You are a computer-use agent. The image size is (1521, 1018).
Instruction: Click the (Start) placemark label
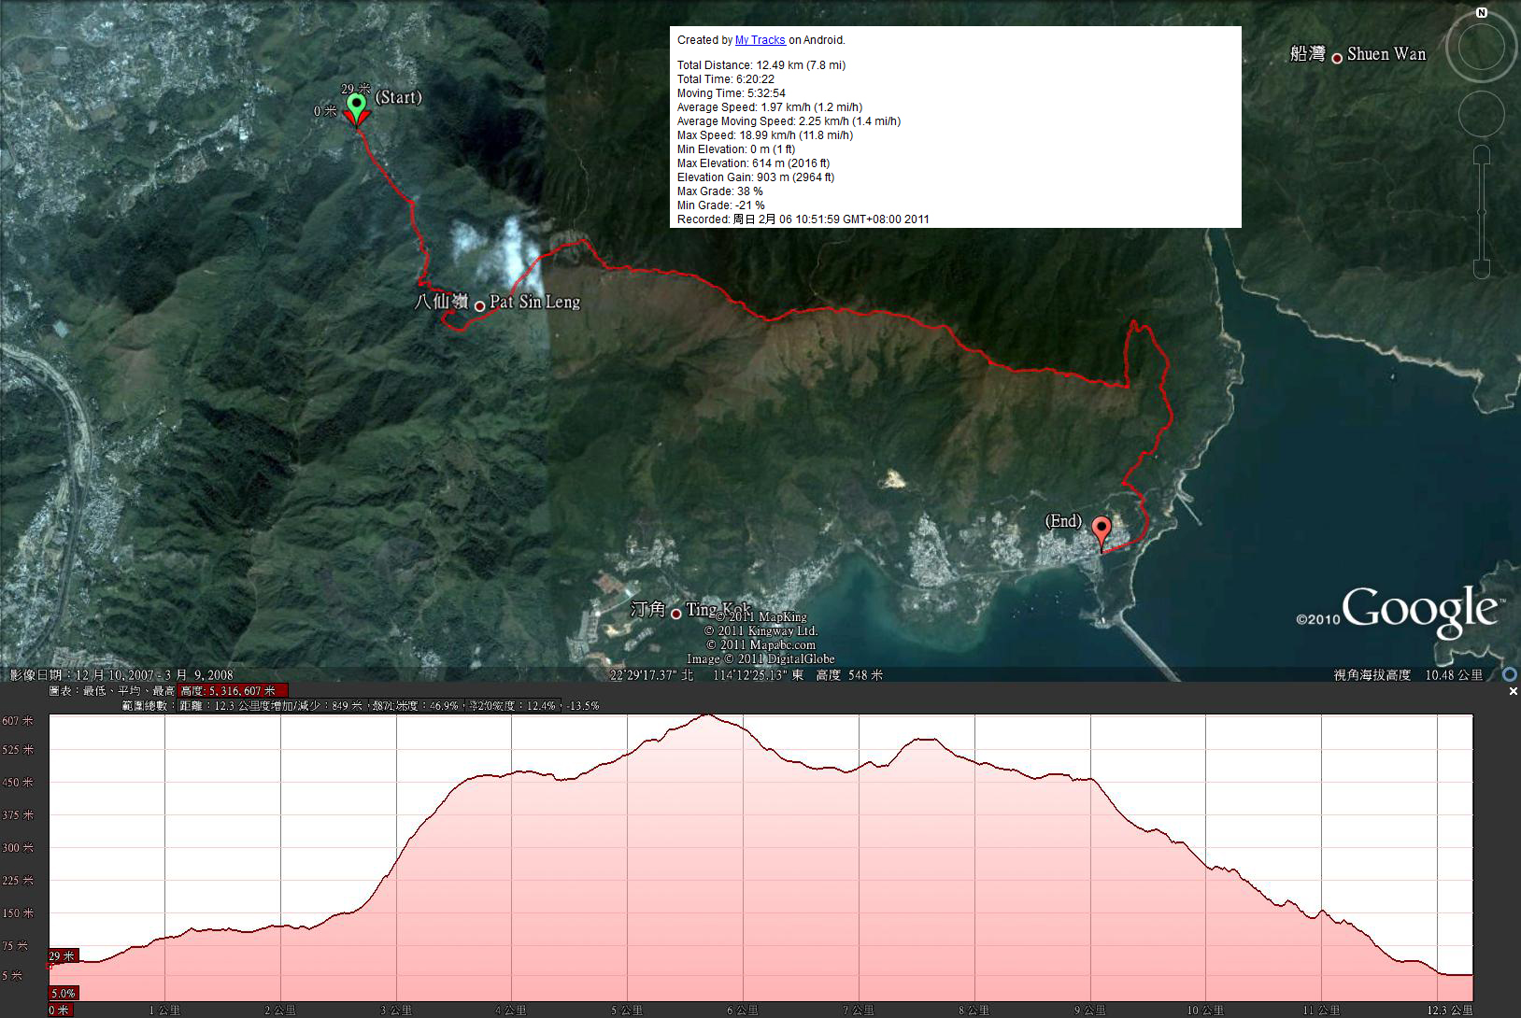pyautogui.click(x=399, y=97)
